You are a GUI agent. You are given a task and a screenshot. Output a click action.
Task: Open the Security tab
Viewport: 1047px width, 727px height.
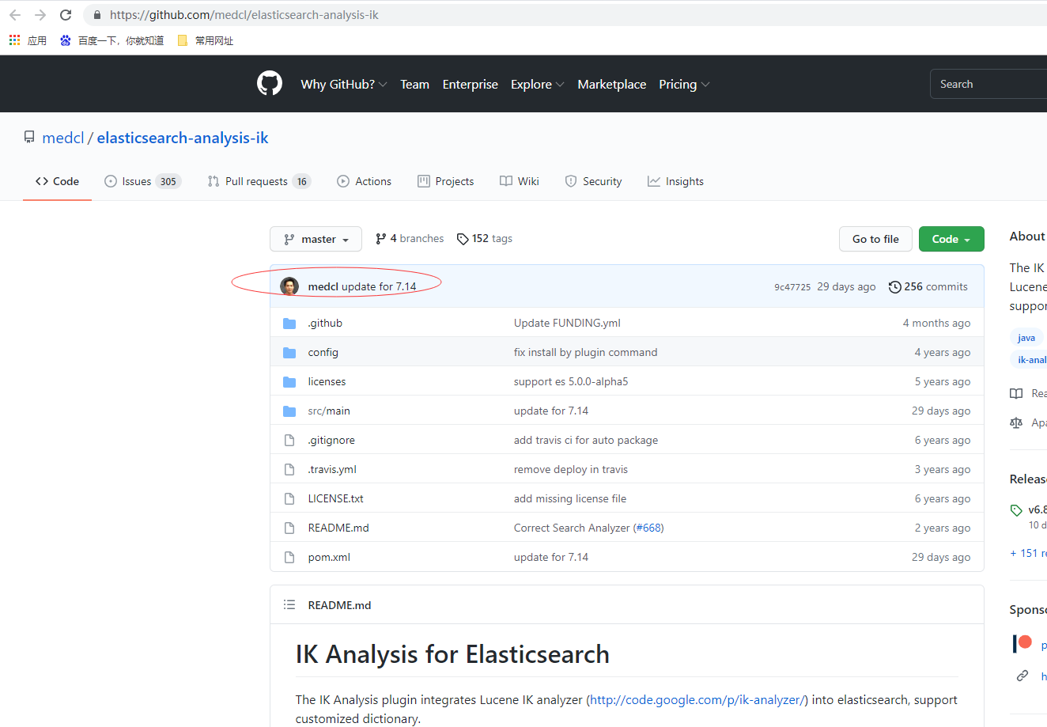tap(594, 181)
